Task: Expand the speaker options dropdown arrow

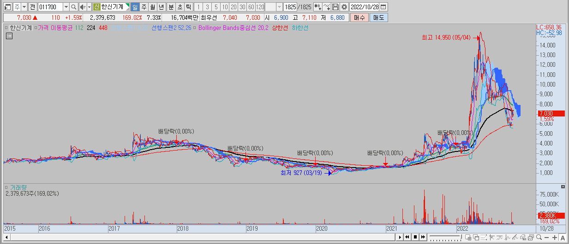Action: [89, 7]
